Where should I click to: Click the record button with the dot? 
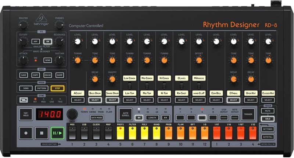(26, 133)
